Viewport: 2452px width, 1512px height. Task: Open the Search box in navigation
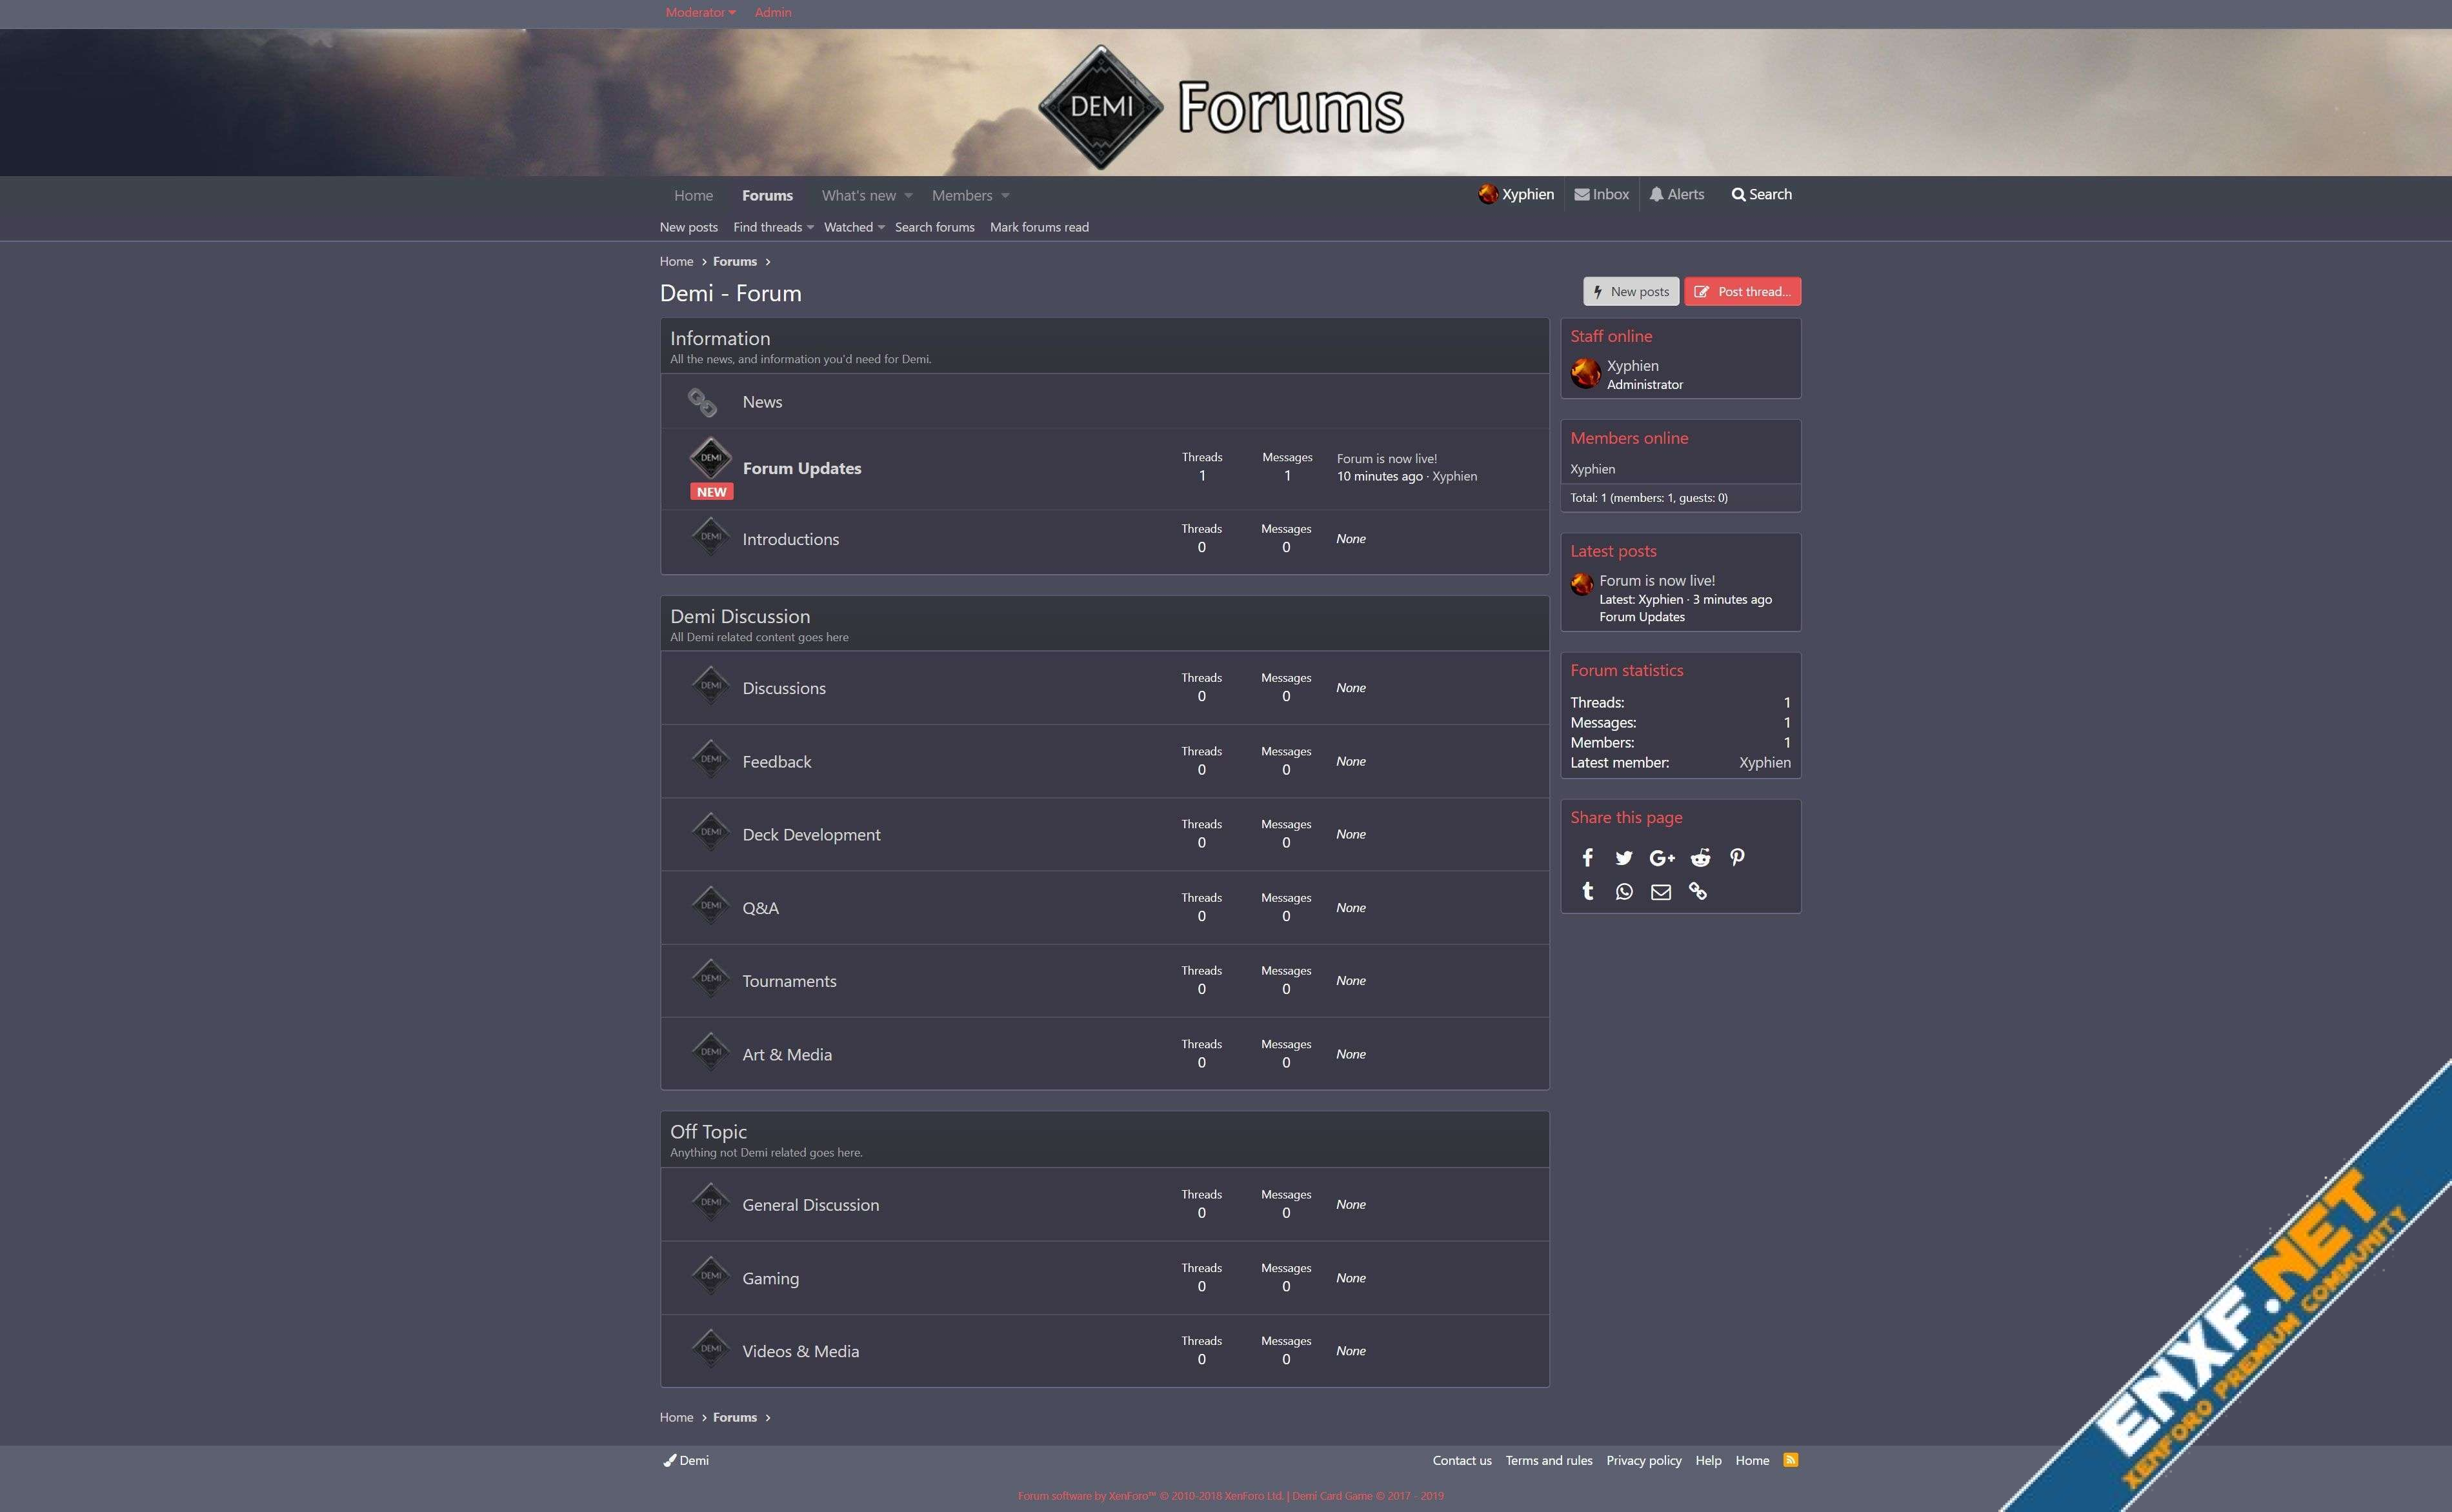[1761, 194]
